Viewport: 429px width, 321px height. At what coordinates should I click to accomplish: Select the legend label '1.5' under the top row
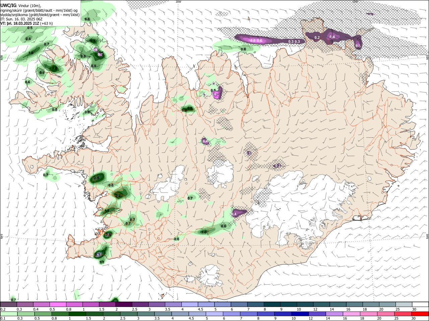coord(102,309)
